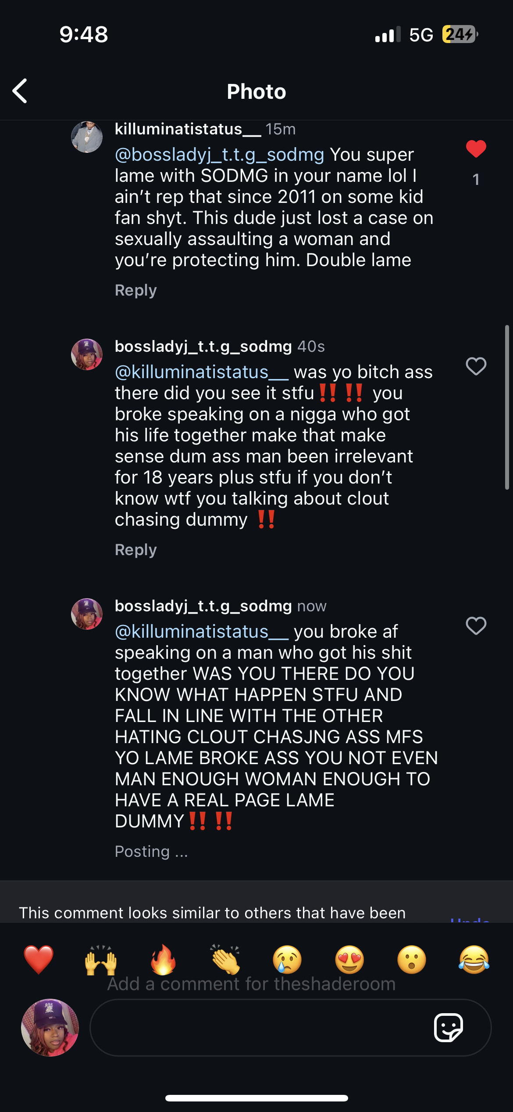The image size is (513, 1112).
Task: Open @killuminatistatus__ mention in 40s comment
Action: pyautogui.click(x=202, y=372)
